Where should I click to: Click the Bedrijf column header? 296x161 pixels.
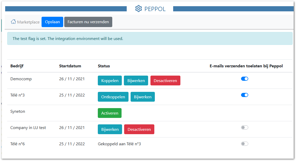click(x=17, y=66)
